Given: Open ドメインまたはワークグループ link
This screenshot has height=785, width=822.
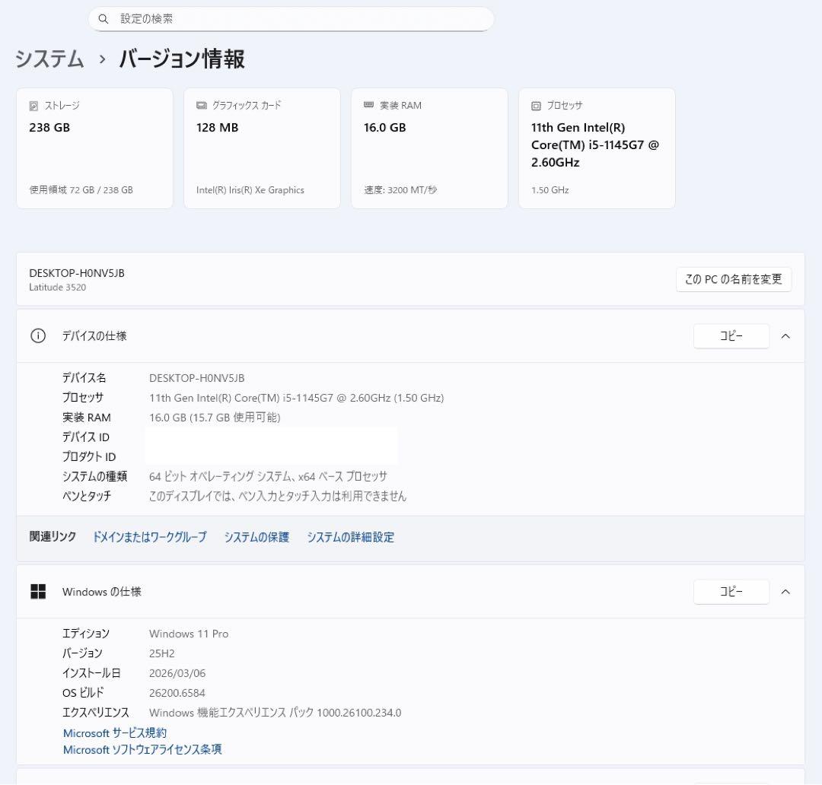Looking at the screenshot, I should (x=149, y=536).
